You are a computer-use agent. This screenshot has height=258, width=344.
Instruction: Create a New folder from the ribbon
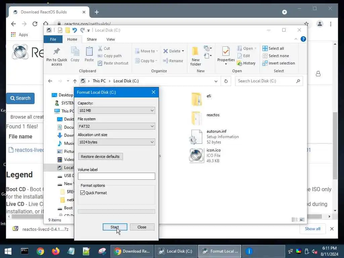tap(196, 56)
